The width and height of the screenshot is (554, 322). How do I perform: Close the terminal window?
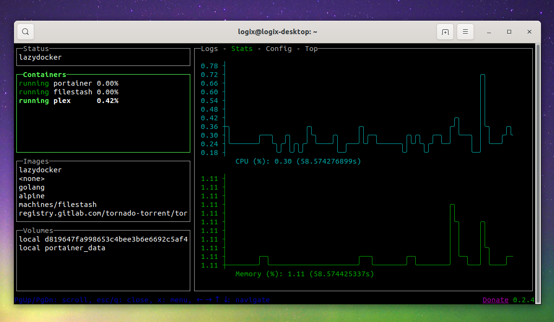pyautogui.click(x=529, y=32)
